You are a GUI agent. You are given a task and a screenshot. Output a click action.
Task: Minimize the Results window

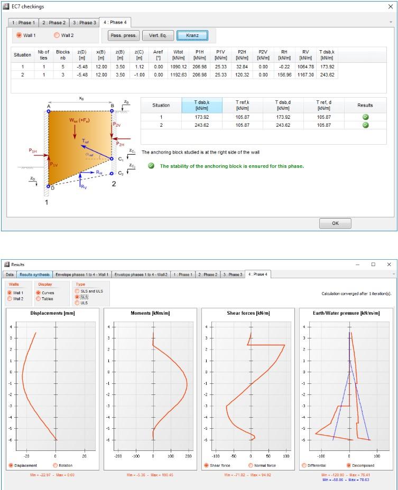point(358,265)
